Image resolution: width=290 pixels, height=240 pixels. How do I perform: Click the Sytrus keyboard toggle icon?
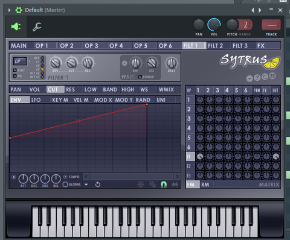(272, 76)
